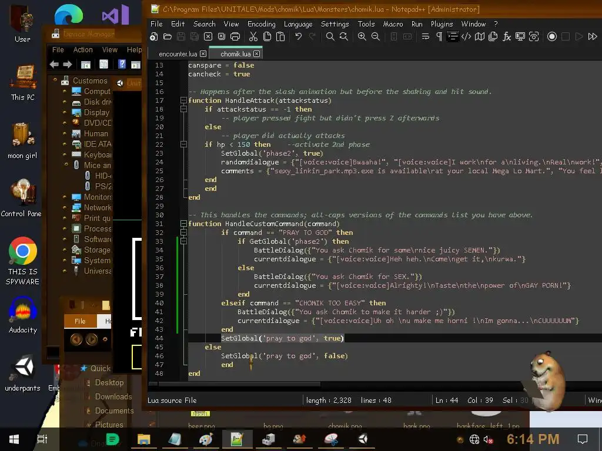Open the Plugins menu
This screenshot has height=451, width=602.
click(x=442, y=23)
